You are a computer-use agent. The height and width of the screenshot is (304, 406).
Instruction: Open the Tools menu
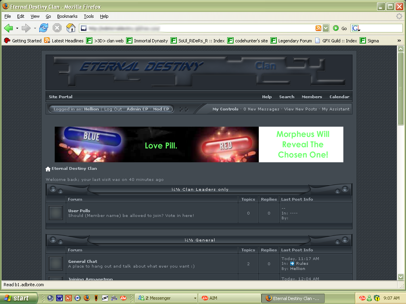point(89,16)
